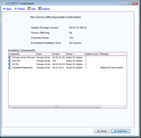Screen dimensions: 141x138
Task: Click version 06.03.10.106 cell
Action: point(59,57)
